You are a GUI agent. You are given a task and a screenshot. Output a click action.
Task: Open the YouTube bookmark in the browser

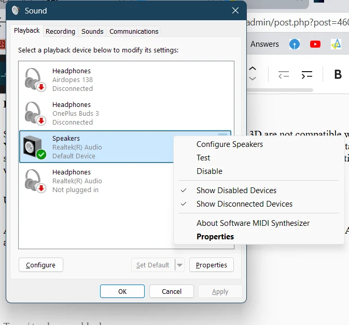click(315, 44)
